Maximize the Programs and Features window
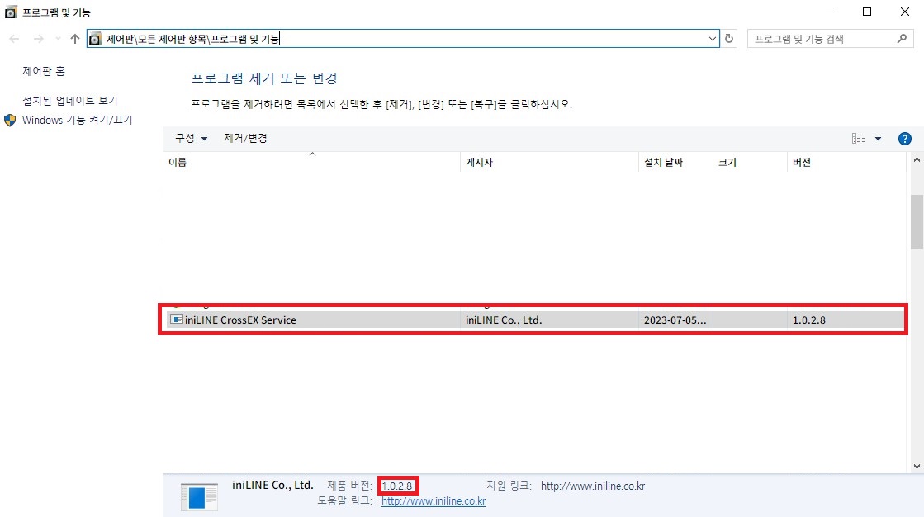 point(867,12)
